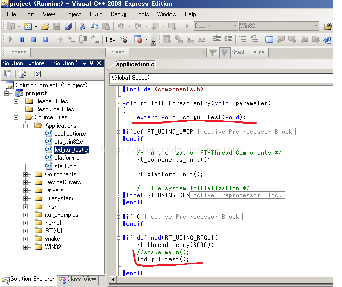The width and height of the screenshot is (342, 287).
Task: Click the Show Next Statement arrow icon
Action: [60, 39]
